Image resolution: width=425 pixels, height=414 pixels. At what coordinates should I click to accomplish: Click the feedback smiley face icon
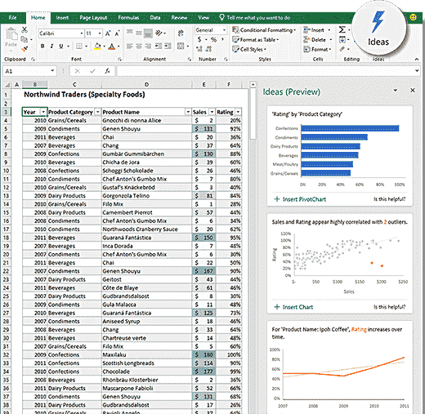click(414, 17)
